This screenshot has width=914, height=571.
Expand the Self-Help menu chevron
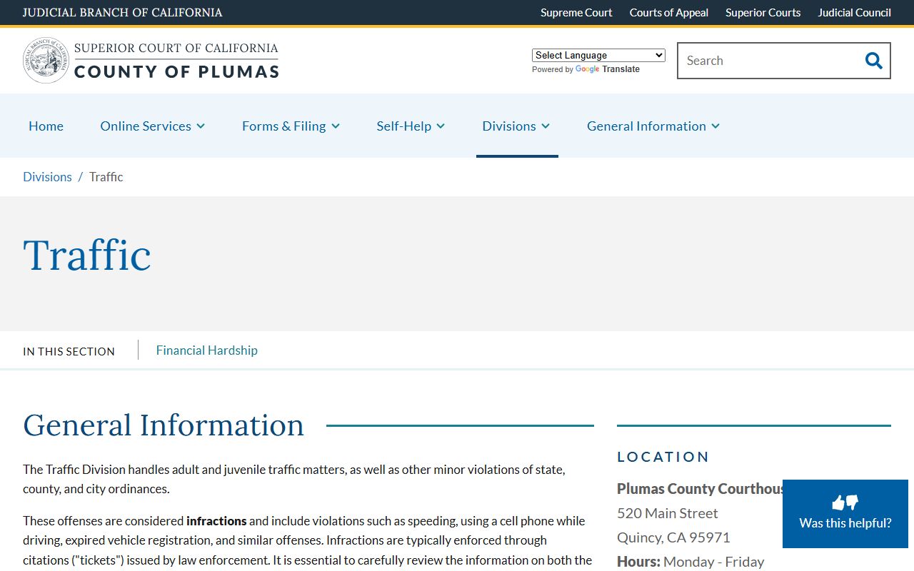(x=441, y=126)
